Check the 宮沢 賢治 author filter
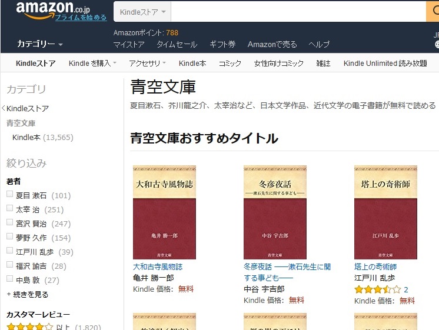Screen dimensions: 439x330 (x=10, y=222)
